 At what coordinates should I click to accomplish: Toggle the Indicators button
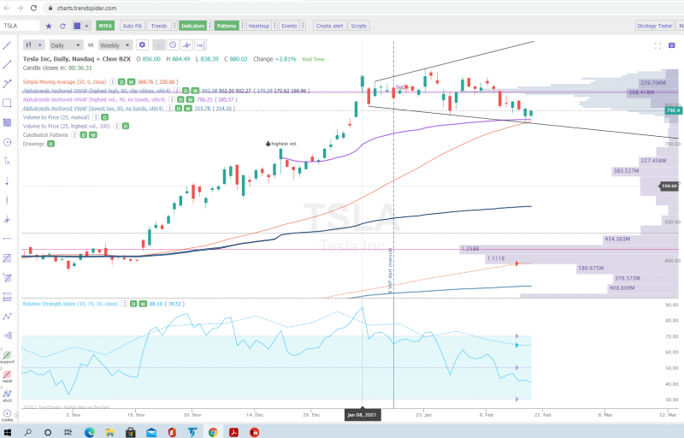(193, 27)
